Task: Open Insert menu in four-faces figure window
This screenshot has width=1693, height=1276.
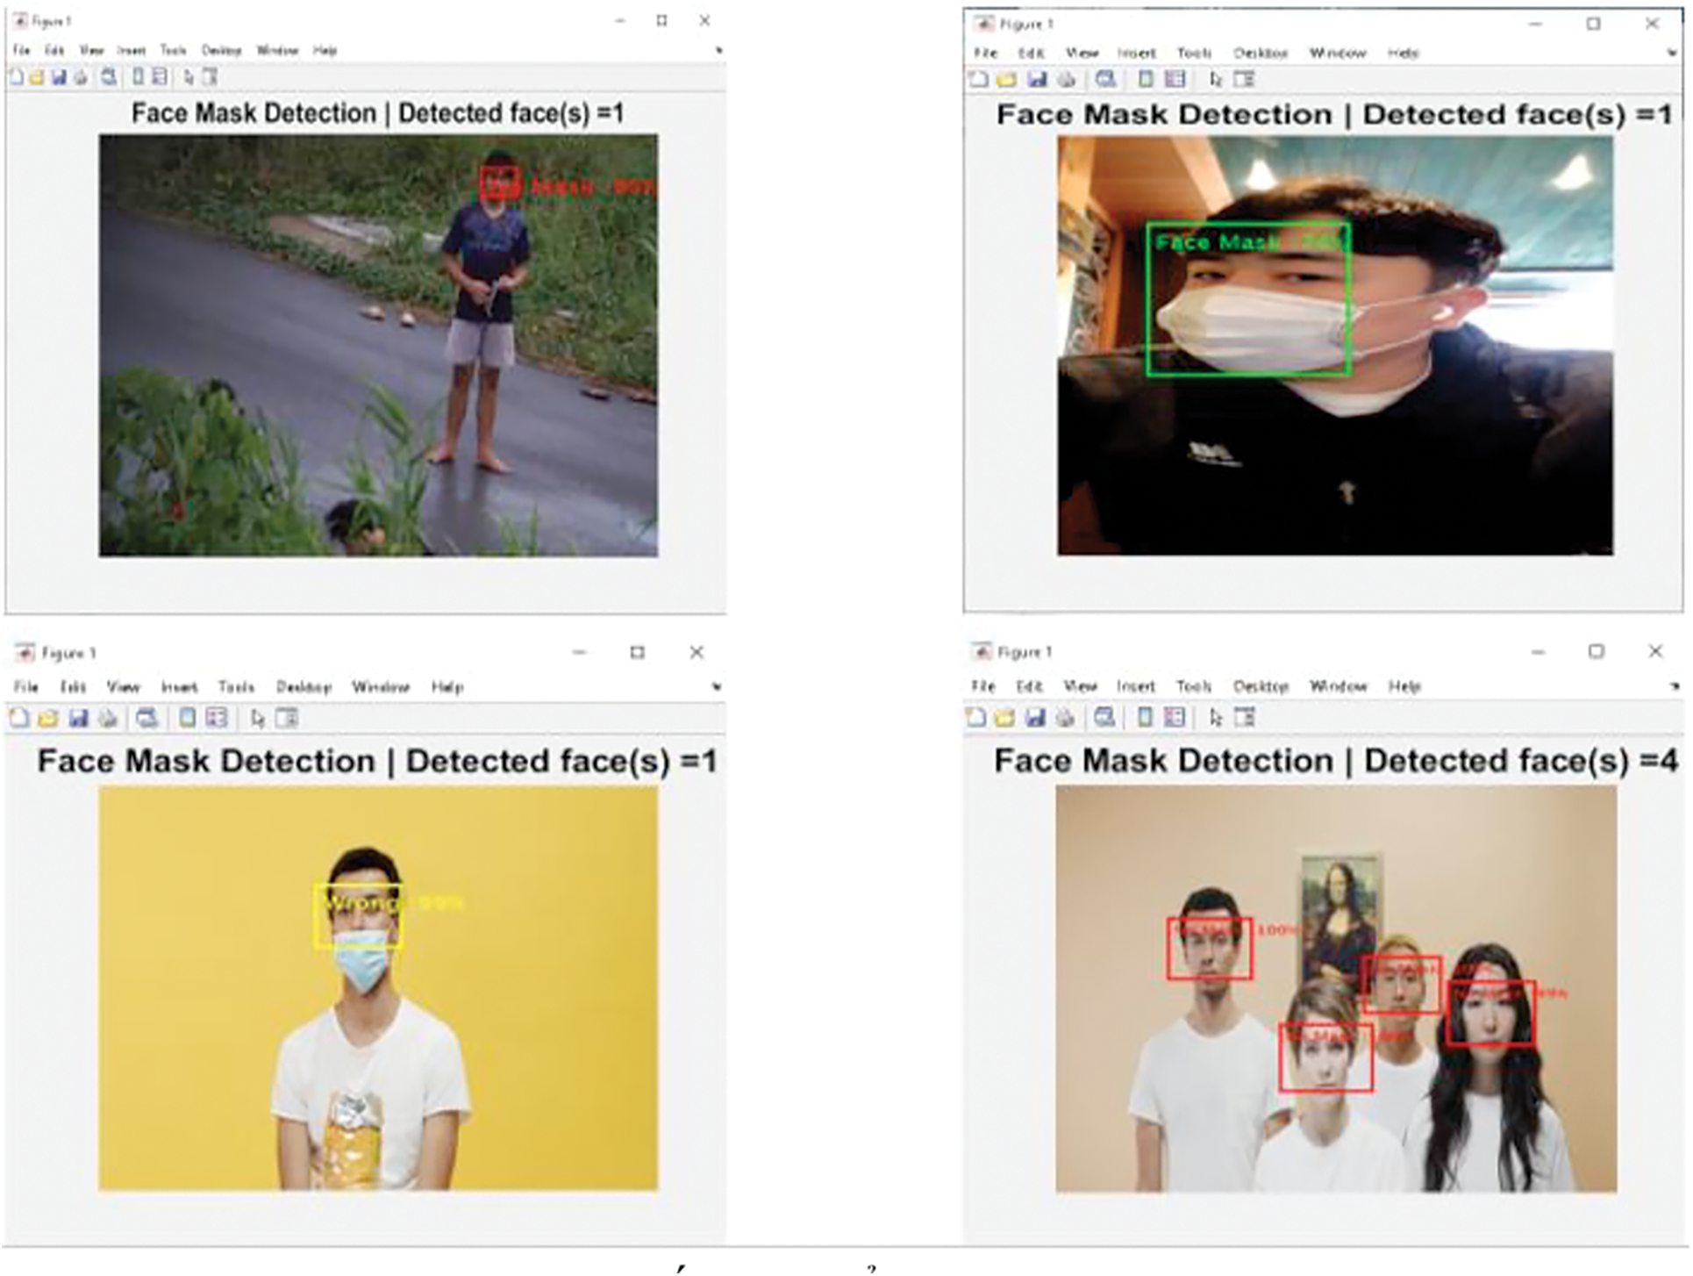Action: pos(1136,686)
